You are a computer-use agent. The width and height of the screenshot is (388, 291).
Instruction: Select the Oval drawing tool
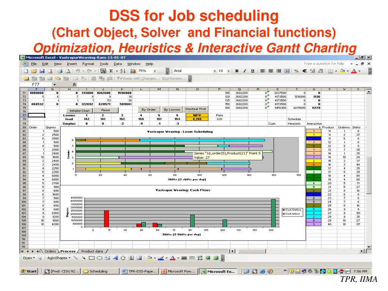[100, 258]
